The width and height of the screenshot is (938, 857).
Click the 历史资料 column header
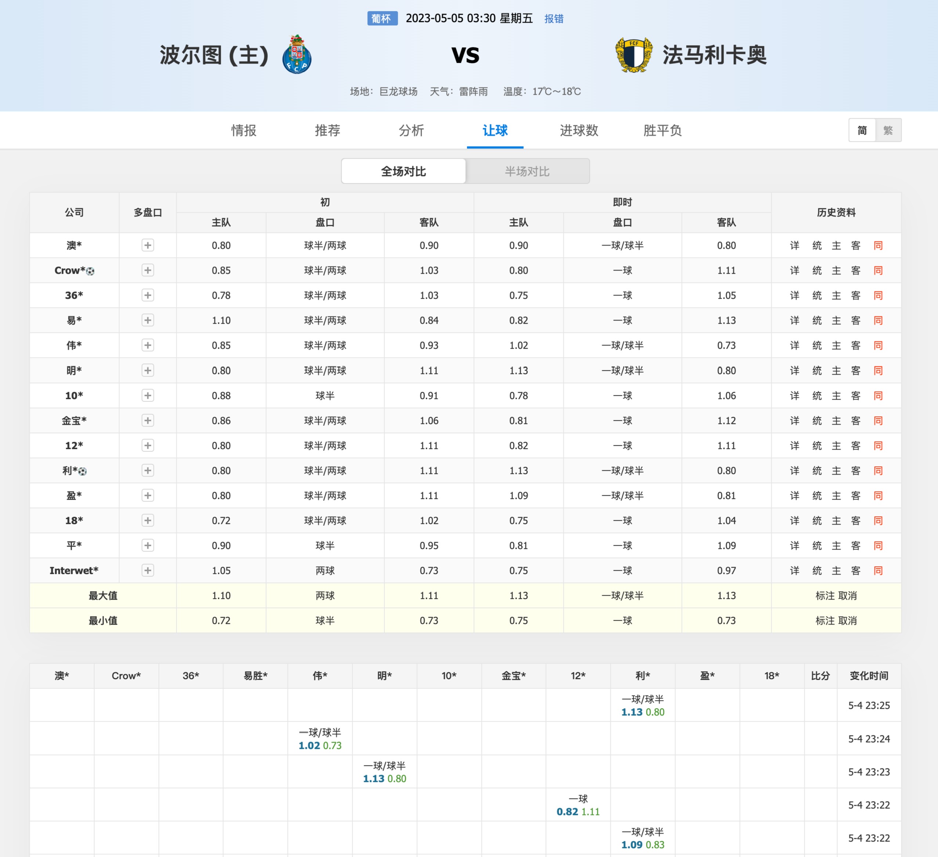click(836, 213)
